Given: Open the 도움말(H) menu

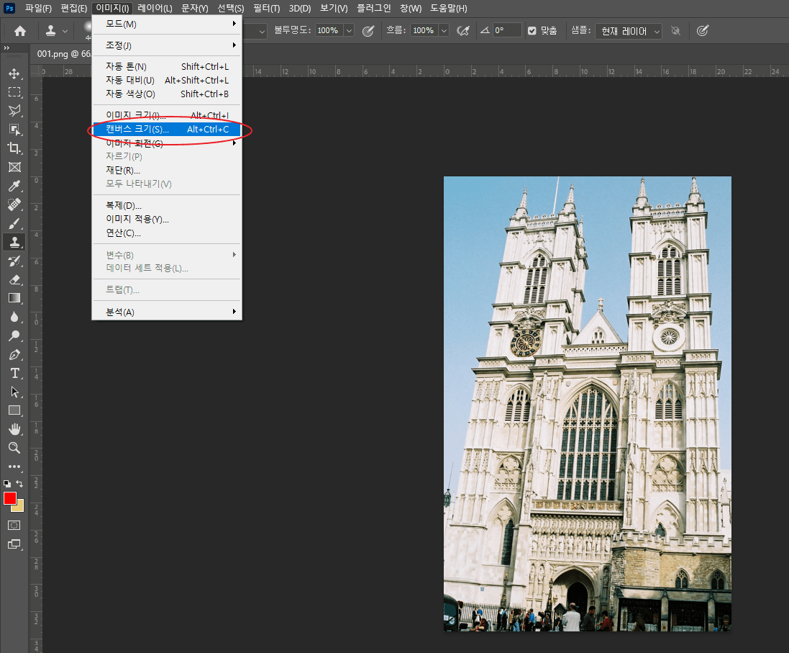Looking at the screenshot, I should pos(449,9).
